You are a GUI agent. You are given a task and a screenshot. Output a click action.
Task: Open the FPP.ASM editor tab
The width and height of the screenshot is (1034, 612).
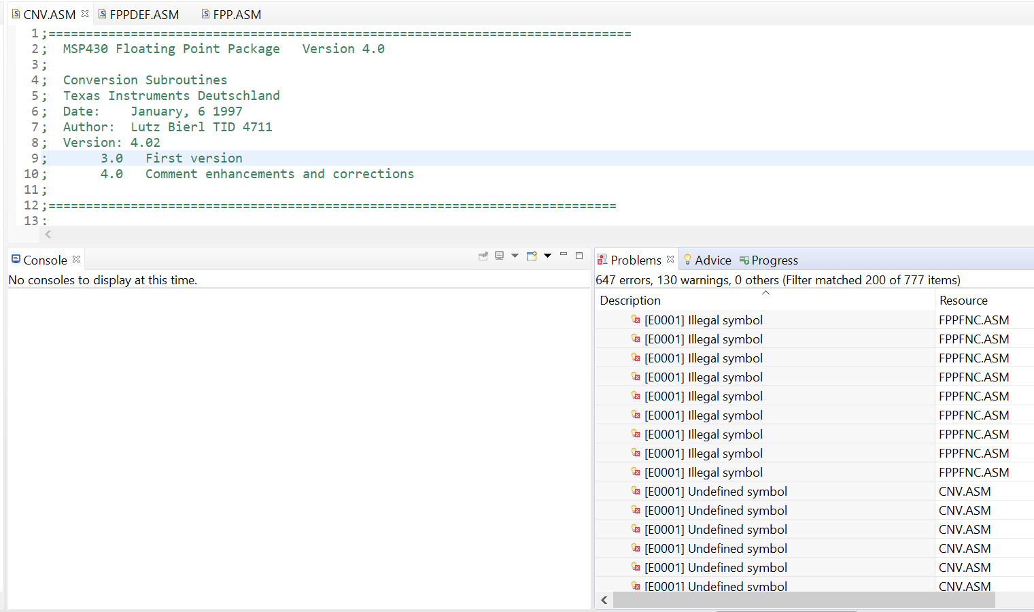pyautogui.click(x=237, y=14)
